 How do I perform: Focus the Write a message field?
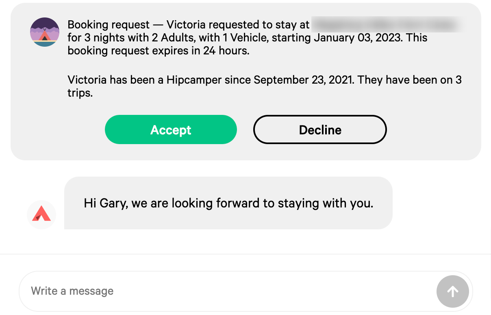click(x=228, y=291)
